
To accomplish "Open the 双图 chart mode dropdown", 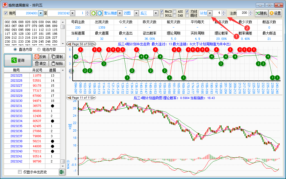I will (136, 13).
